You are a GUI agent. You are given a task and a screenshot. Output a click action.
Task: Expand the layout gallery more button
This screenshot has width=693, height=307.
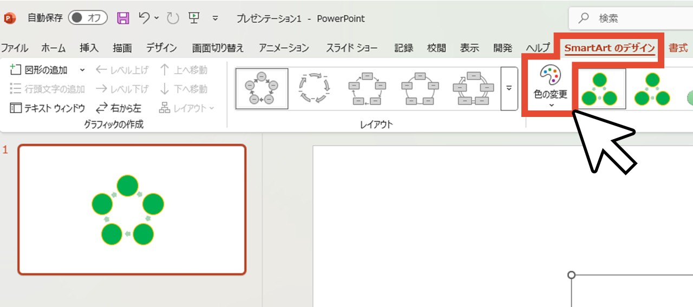point(509,89)
